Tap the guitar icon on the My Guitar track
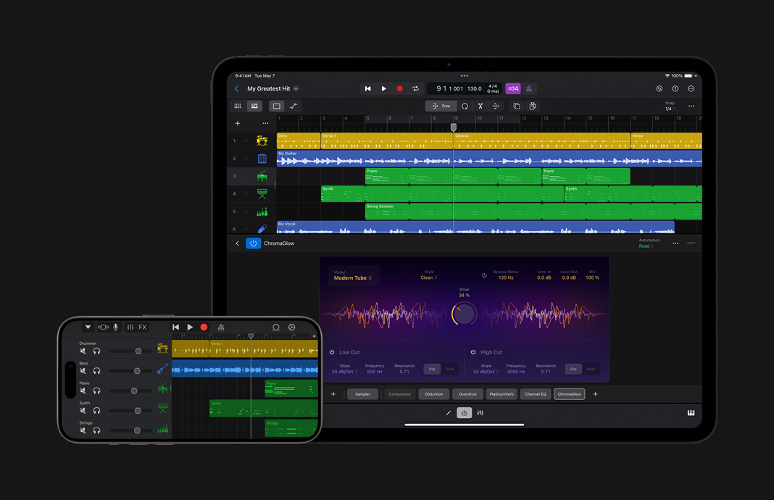774x500 pixels. point(262,158)
